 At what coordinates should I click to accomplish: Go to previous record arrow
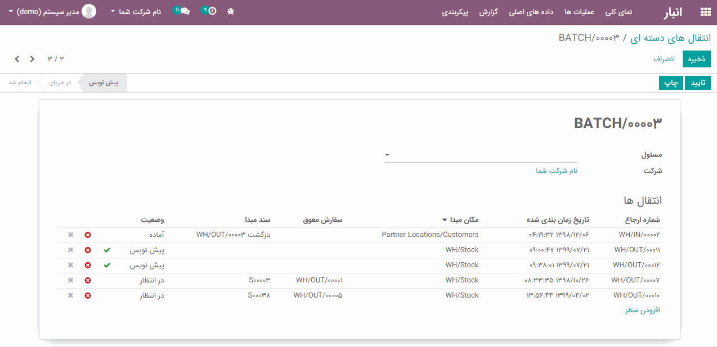[x=32, y=59]
